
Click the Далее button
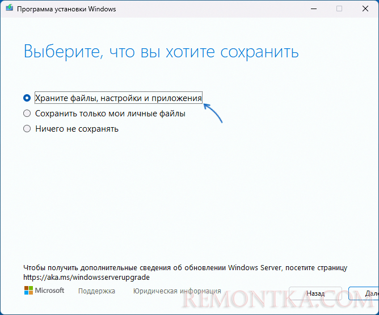coord(364,293)
